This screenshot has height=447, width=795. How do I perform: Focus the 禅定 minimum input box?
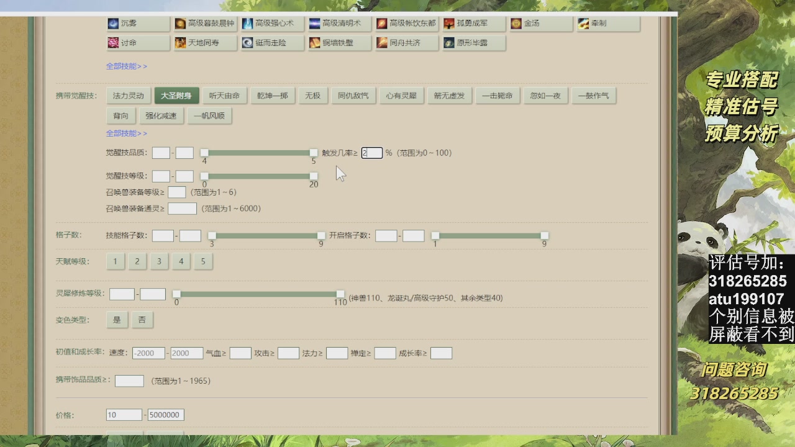coord(385,353)
